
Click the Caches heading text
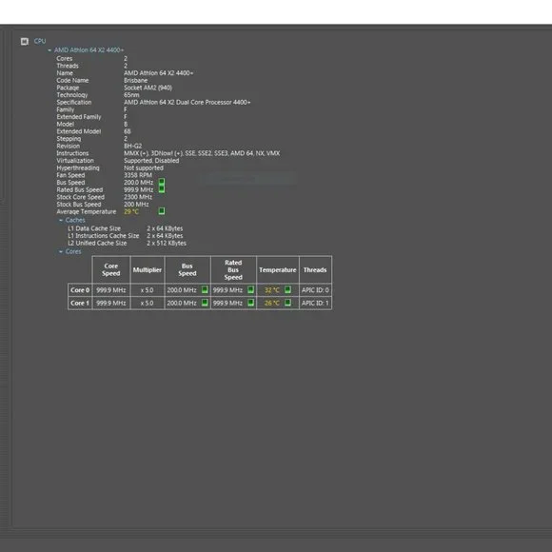tap(75, 220)
